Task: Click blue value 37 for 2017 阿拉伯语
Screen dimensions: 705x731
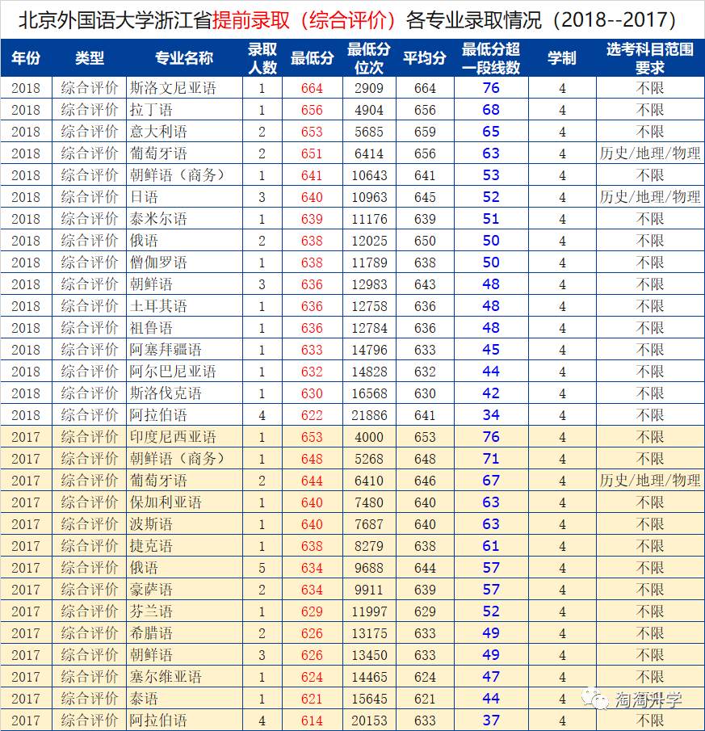Action: [x=491, y=720]
